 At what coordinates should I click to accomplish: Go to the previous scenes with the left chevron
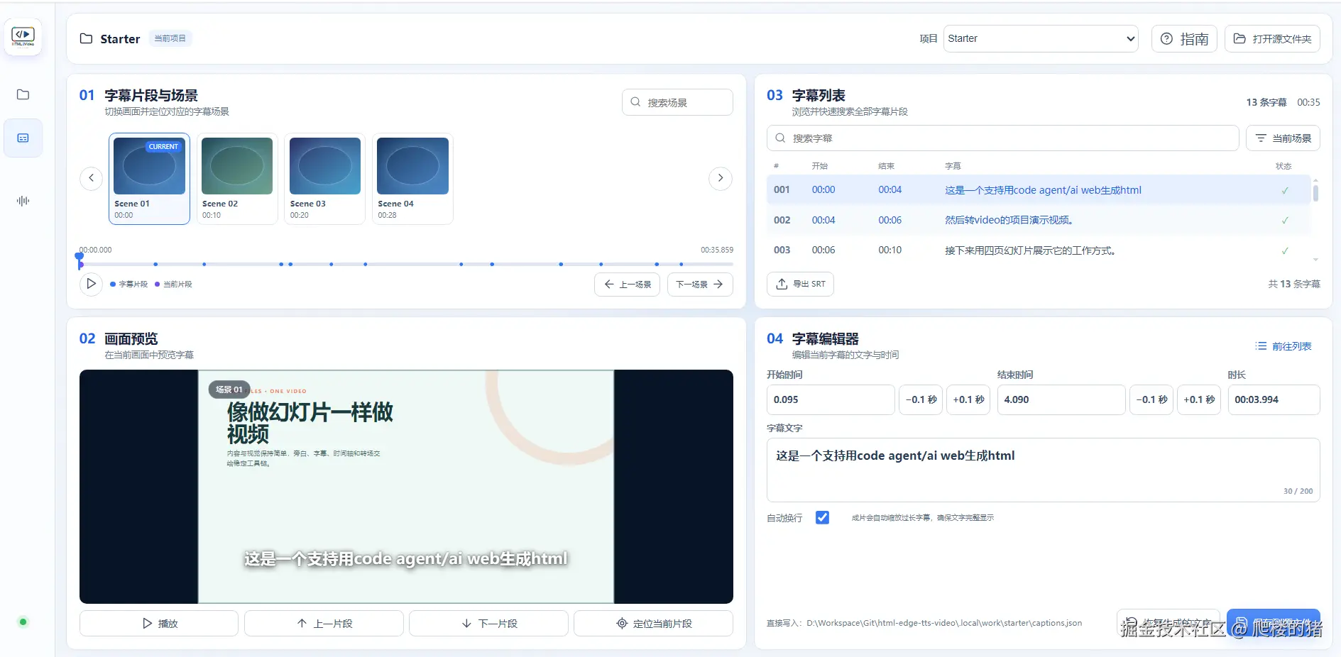coord(91,178)
